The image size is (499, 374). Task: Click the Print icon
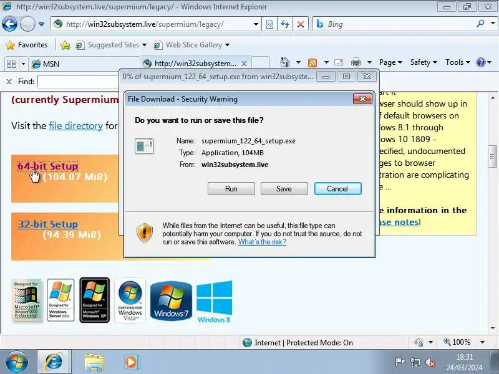(x=356, y=62)
